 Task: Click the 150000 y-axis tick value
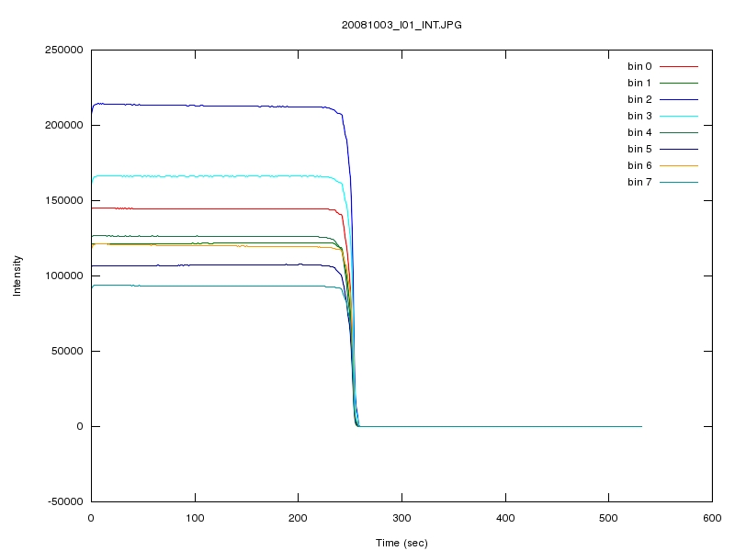click(x=63, y=200)
